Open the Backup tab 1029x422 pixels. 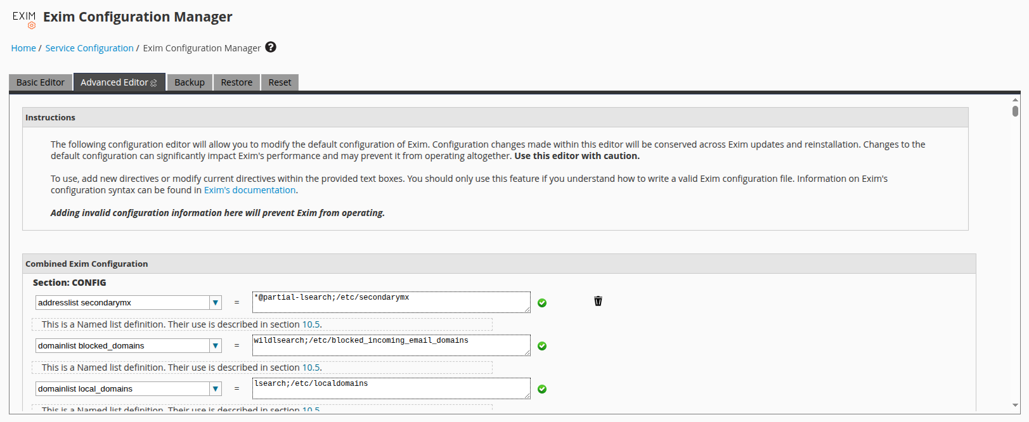[190, 82]
